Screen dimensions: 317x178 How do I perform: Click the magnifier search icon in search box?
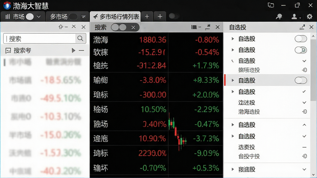click(x=80, y=38)
